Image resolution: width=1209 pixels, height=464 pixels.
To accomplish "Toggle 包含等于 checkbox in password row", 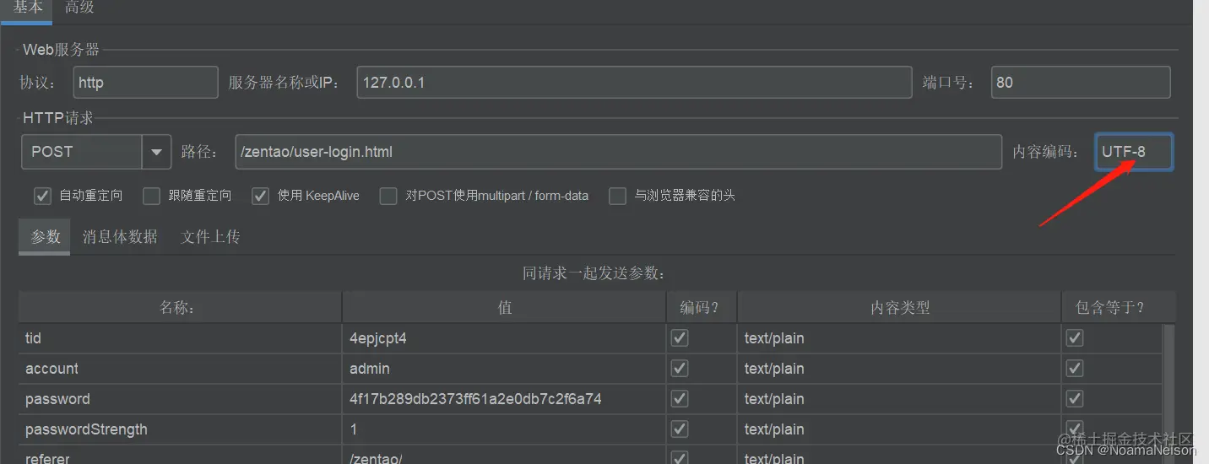I will (x=1075, y=399).
